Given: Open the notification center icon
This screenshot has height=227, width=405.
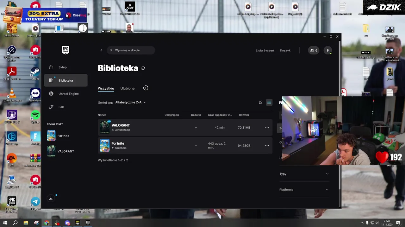Looking at the screenshot, I should click(398, 223).
